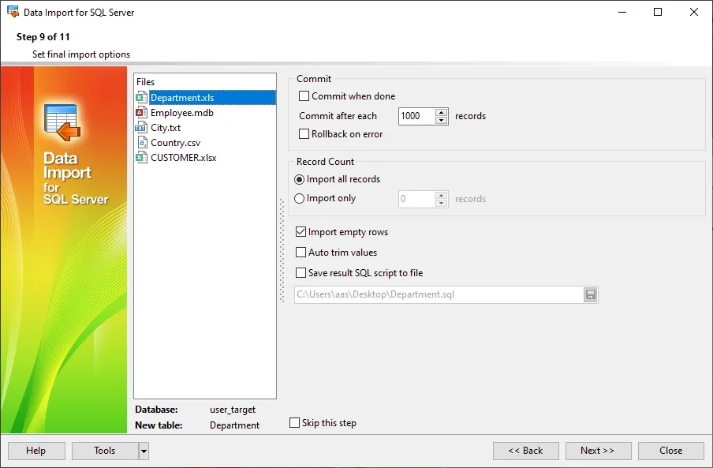
Task: Increase the Commit after each records value
Action: [x=441, y=112]
